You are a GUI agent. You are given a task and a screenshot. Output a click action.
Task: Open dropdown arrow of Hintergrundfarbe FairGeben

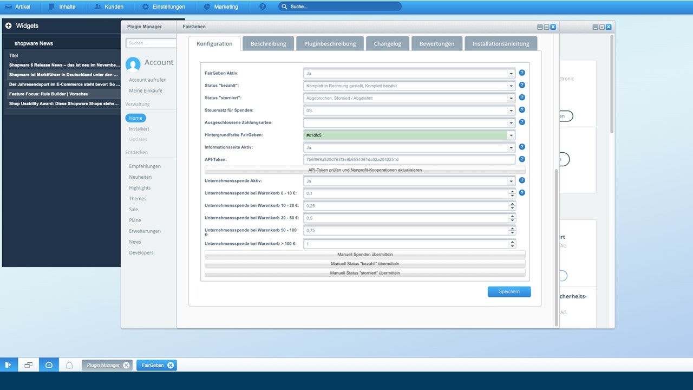click(511, 135)
